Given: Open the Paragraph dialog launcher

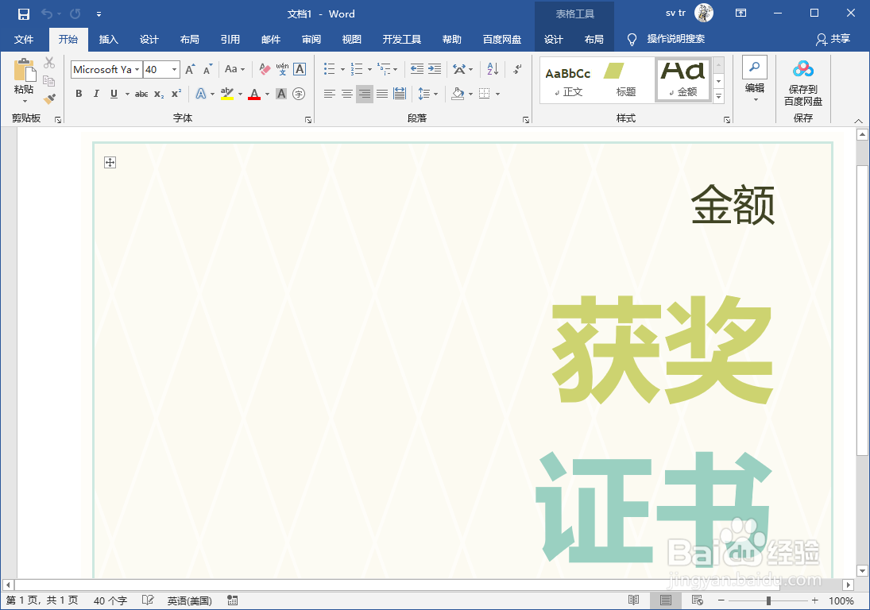Looking at the screenshot, I should click(525, 120).
